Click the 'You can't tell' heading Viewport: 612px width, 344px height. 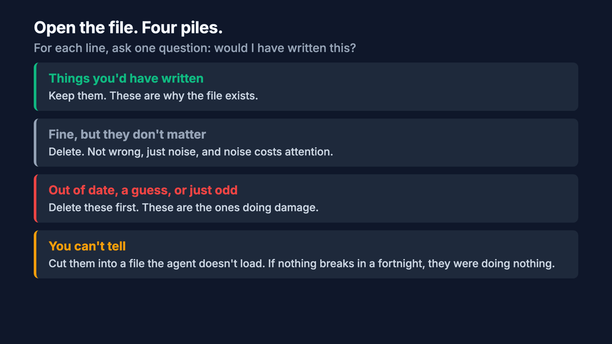(x=87, y=246)
